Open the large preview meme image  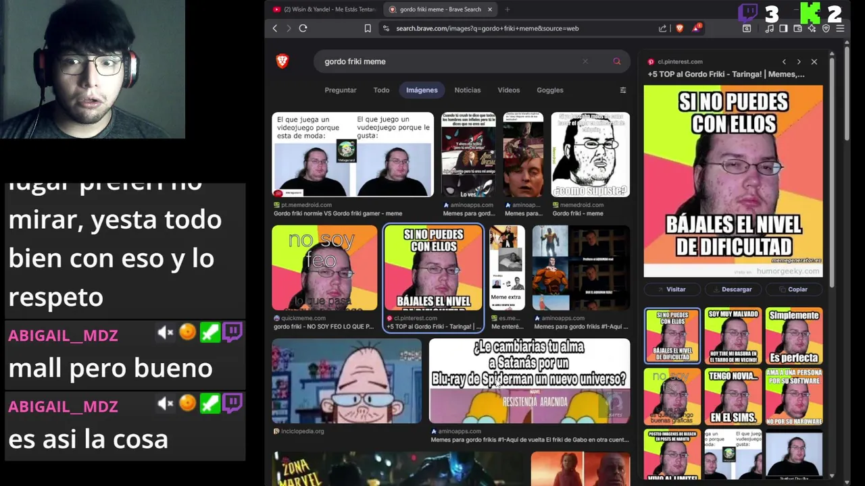click(x=733, y=181)
